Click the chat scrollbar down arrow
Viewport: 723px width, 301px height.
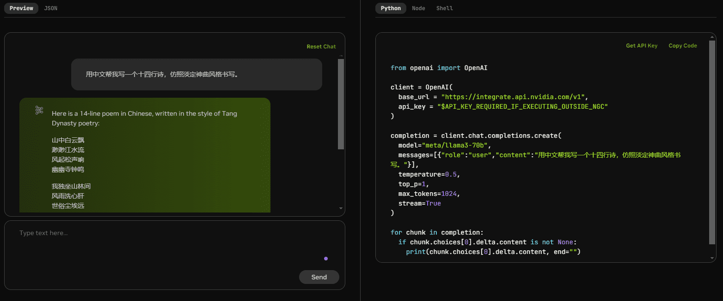coord(341,208)
